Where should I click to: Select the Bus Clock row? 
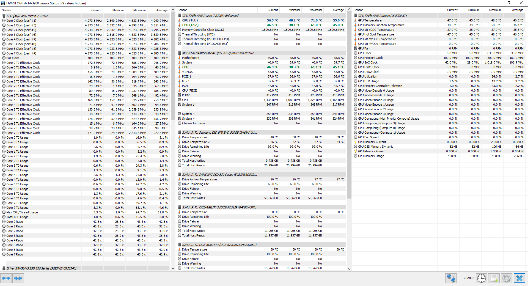(85, 58)
